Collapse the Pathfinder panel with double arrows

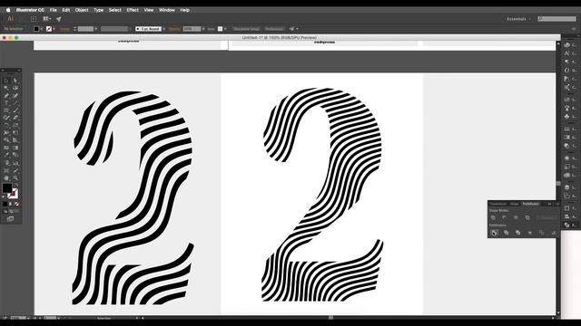(549, 204)
